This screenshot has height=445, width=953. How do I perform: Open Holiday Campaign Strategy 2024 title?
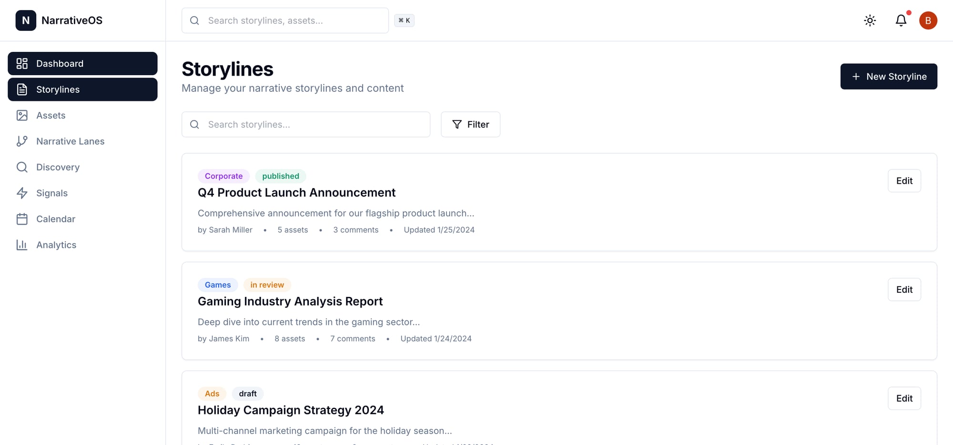[x=291, y=410]
